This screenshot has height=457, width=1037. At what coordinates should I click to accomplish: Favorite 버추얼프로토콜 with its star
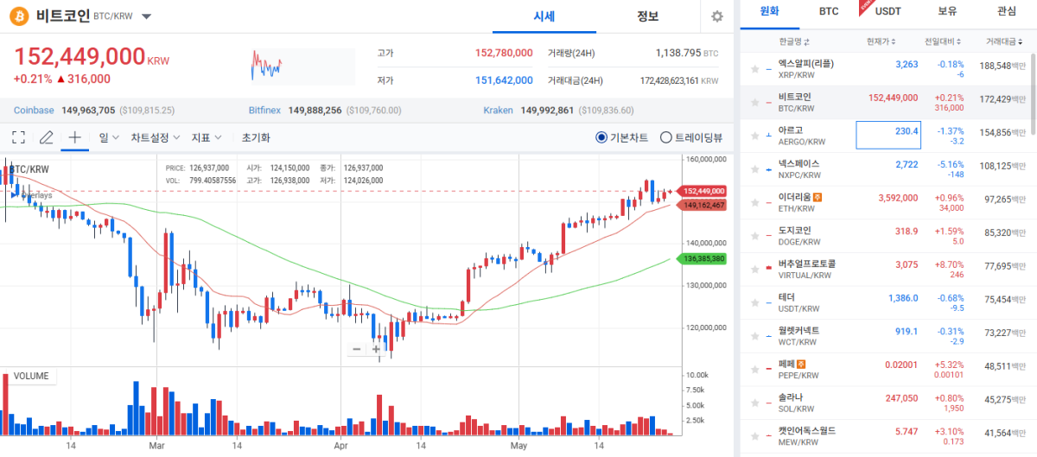tap(754, 269)
